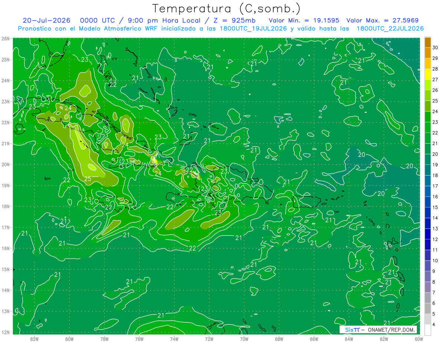This screenshot has height=344, width=445.
Task: Select the lime swatch between 26 and 27
Action: 428,85
